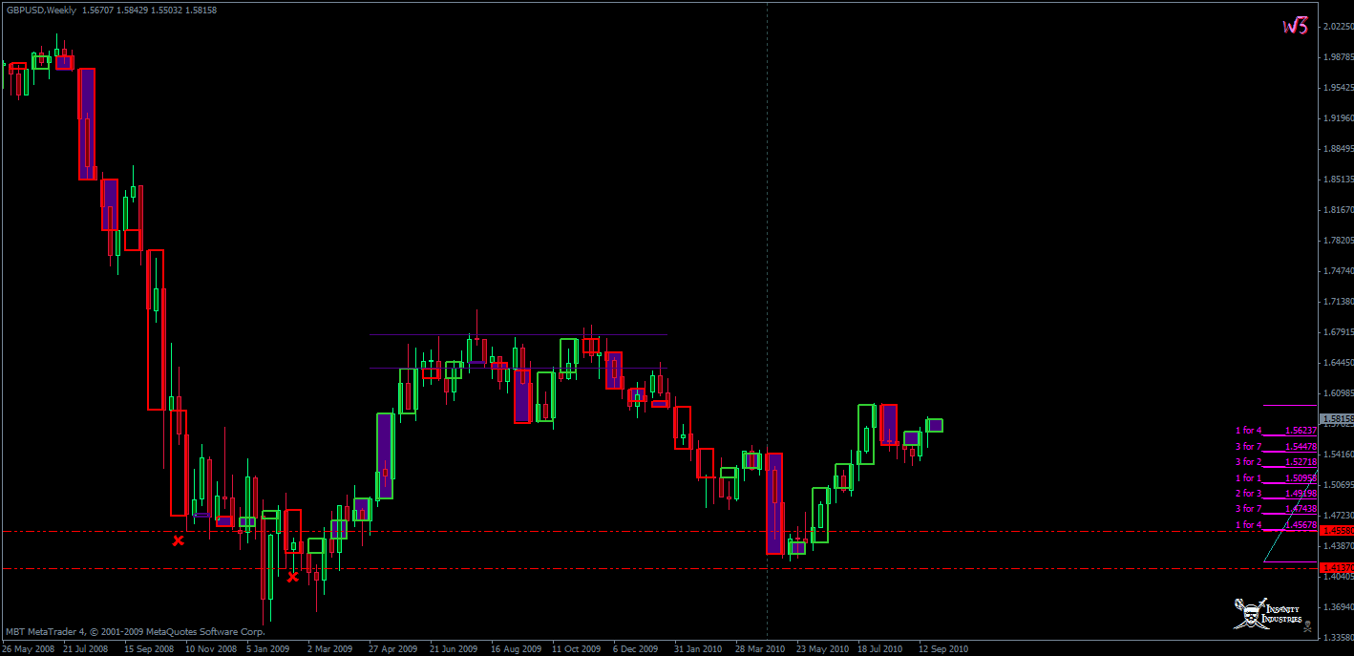Click the 15 Sep 2008 date label
This screenshot has height=656, width=1354.
(151, 648)
